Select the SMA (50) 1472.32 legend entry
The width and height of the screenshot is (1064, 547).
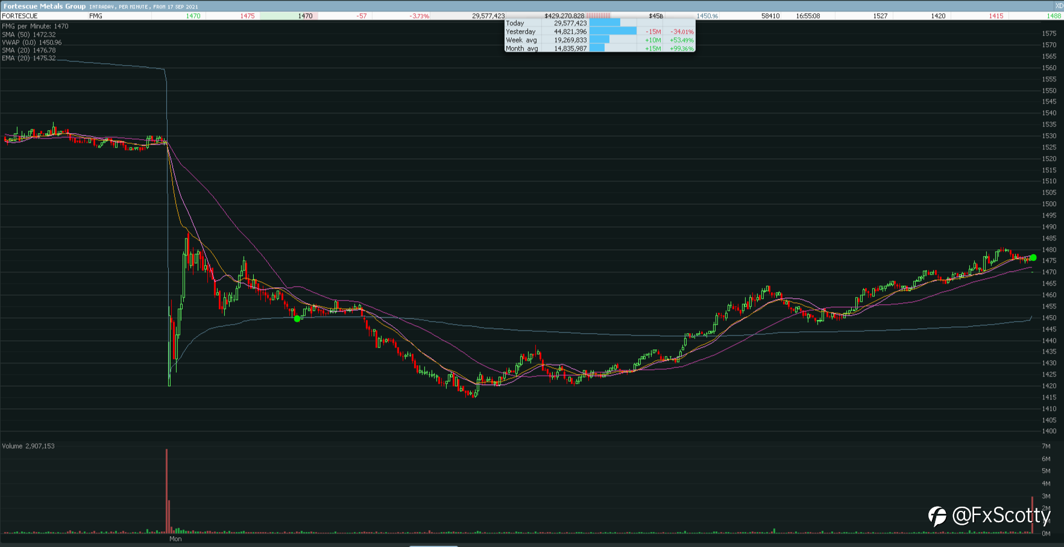(29, 34)
